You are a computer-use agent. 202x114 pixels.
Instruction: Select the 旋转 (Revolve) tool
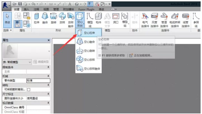[53, 18]
